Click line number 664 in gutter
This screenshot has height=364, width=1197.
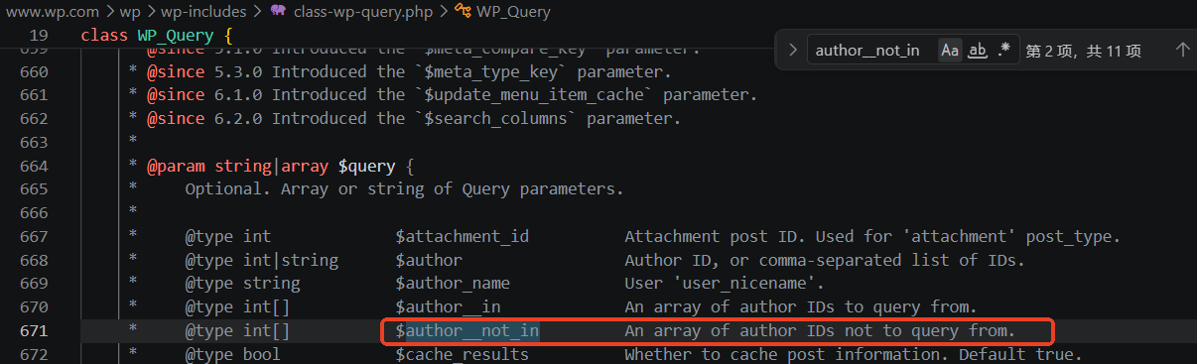coord(33,166)
